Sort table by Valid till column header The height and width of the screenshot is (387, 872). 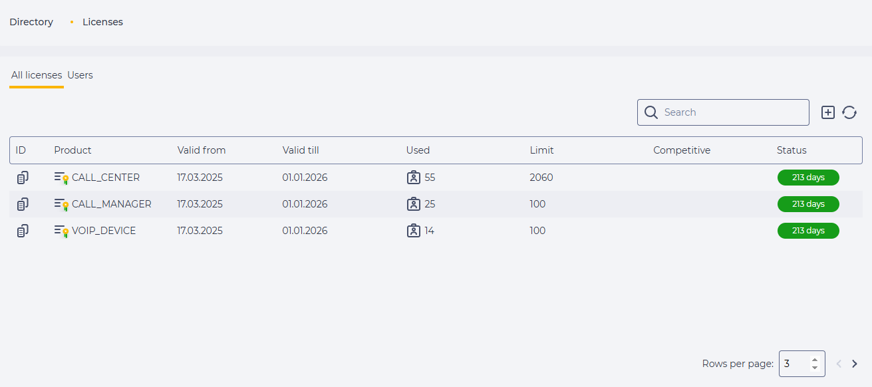tap(301, 150)
